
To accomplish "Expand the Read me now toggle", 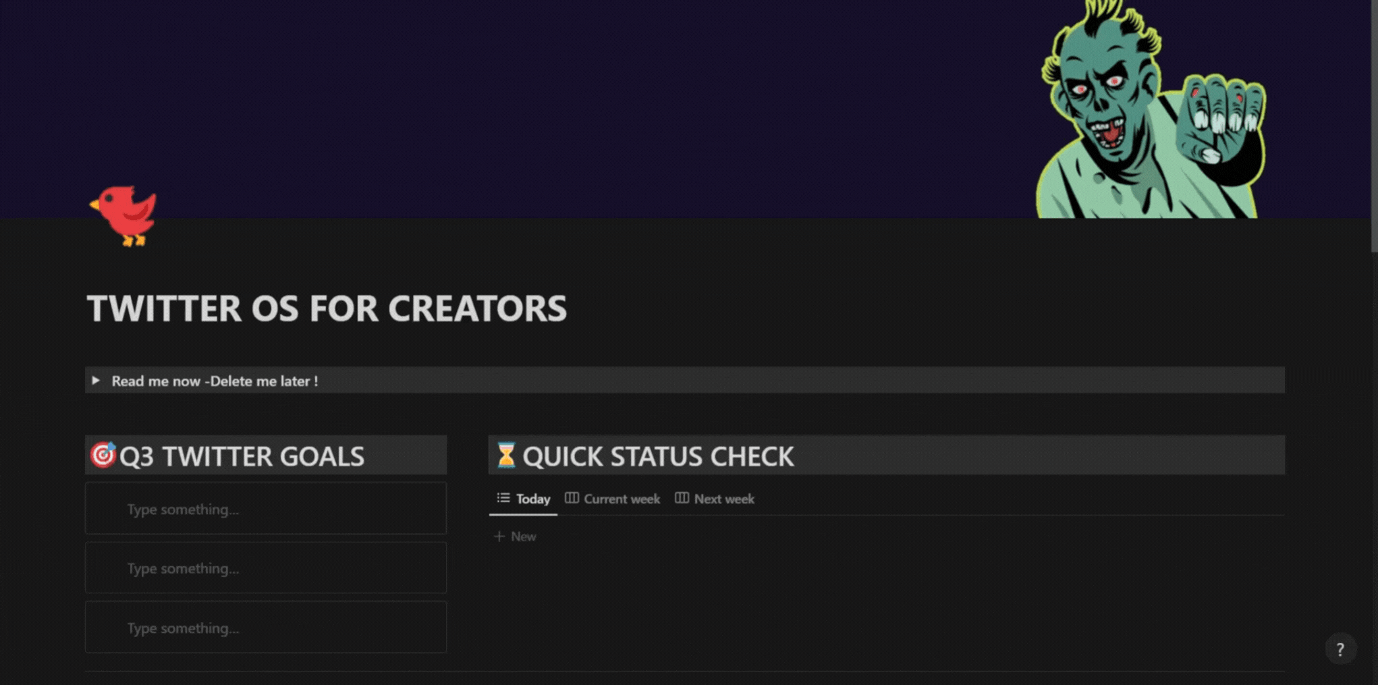I will coord(96,381).
